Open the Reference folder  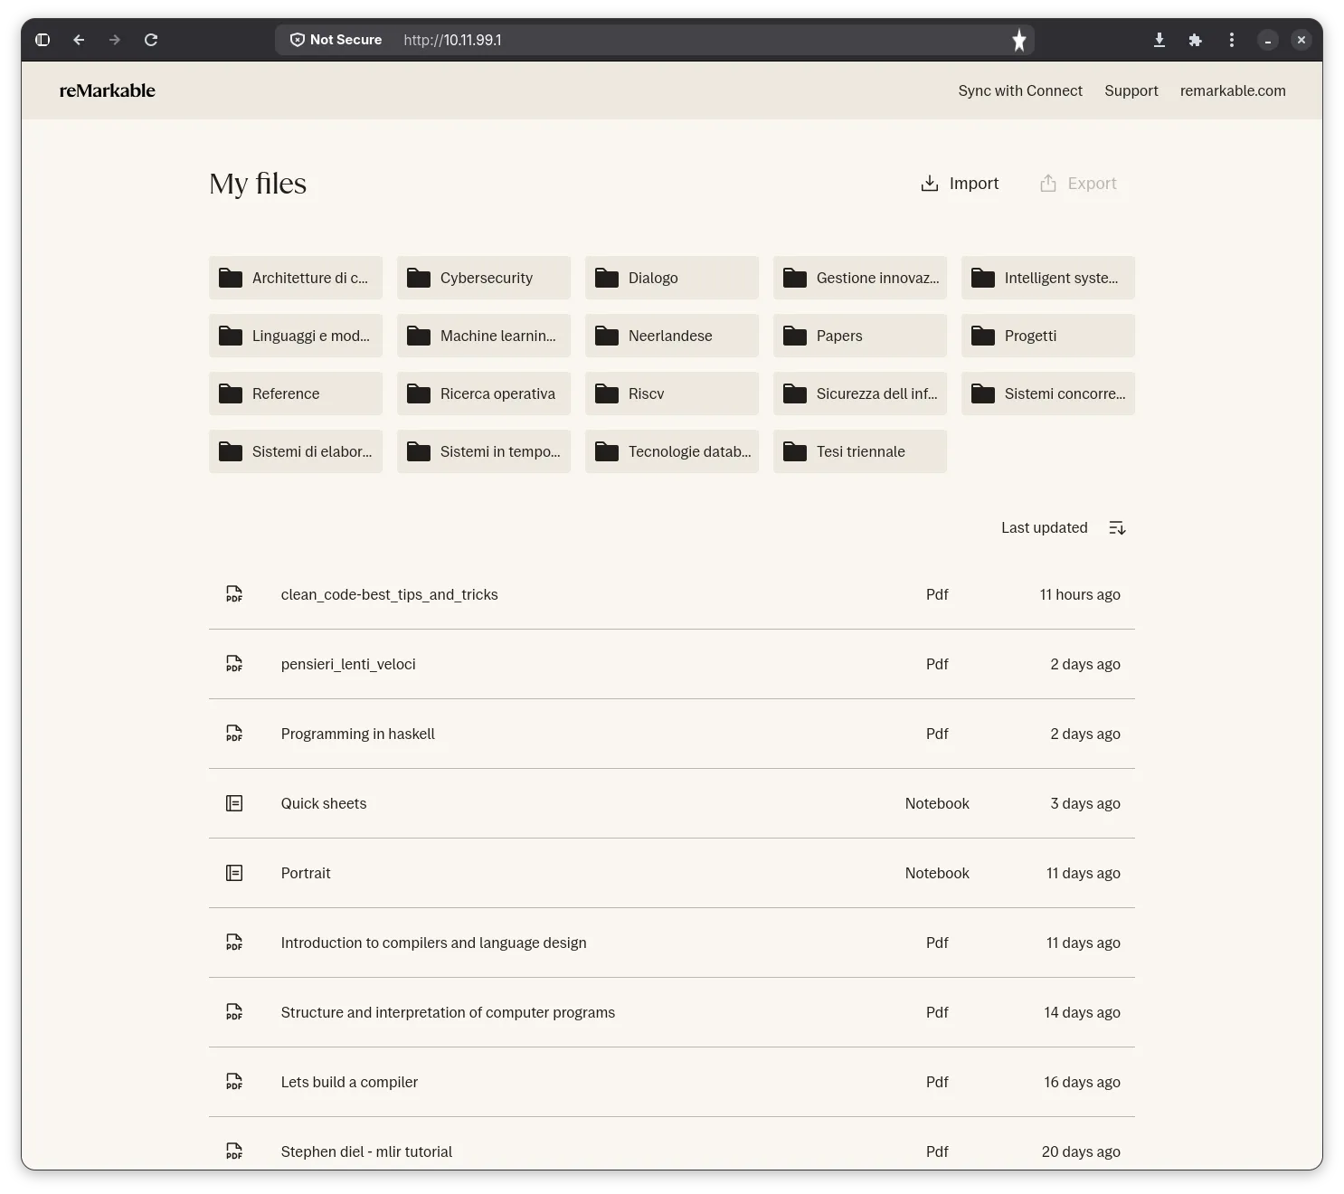tap(296, 393)
